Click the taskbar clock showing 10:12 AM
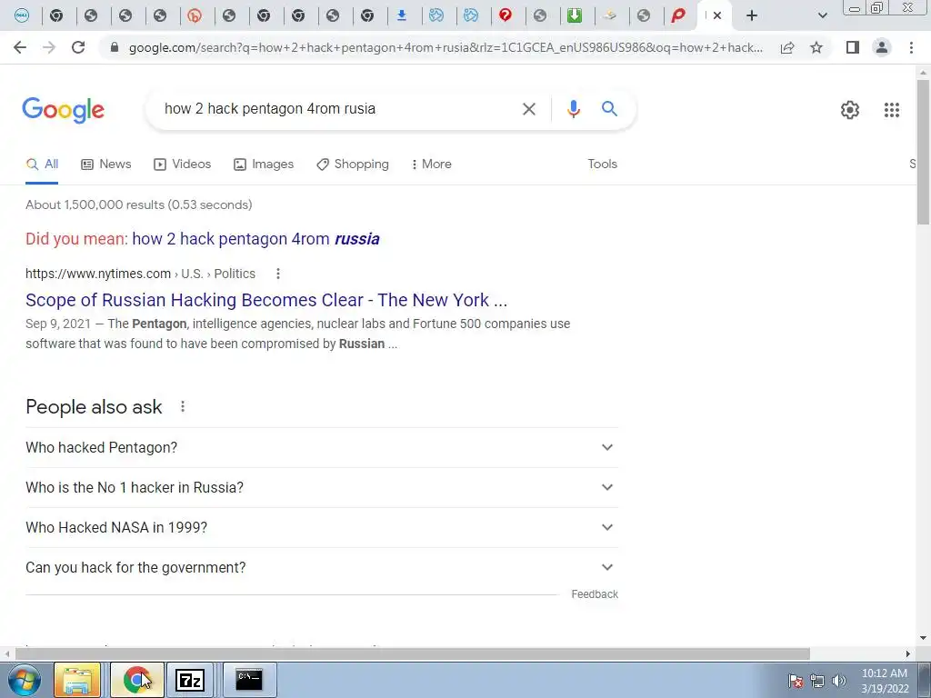The image size is (931, 698). tap(885, 681)
